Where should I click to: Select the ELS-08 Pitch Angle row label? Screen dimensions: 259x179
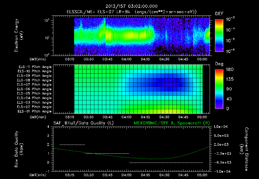coord(34,80)
